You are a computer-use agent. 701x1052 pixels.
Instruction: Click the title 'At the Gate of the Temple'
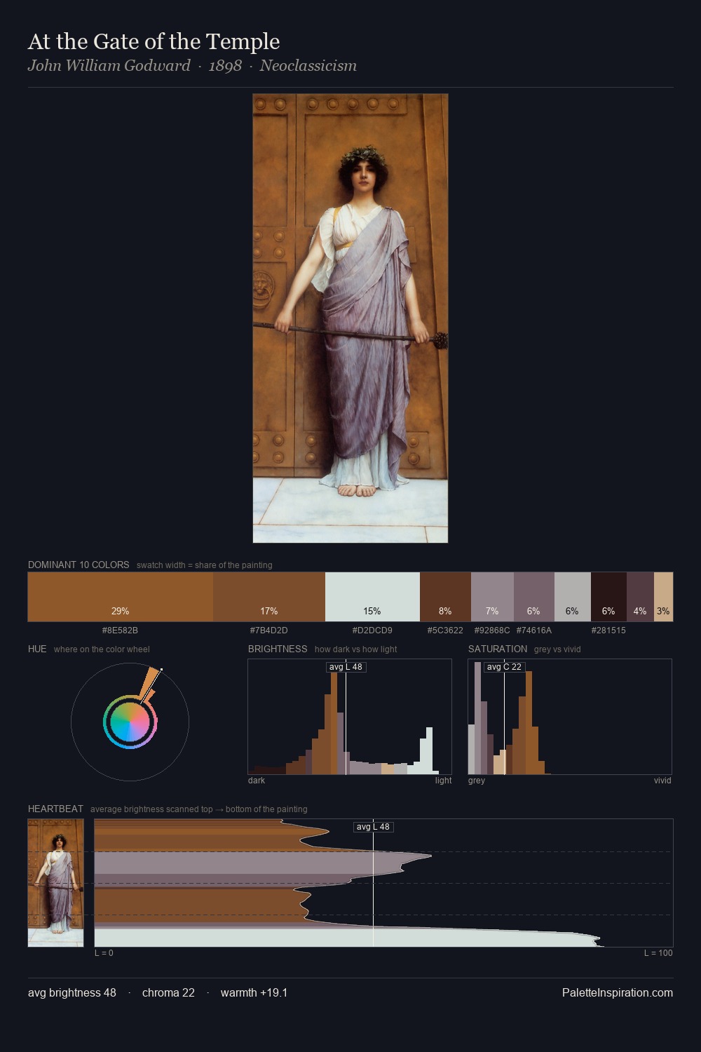coord(154,42)
